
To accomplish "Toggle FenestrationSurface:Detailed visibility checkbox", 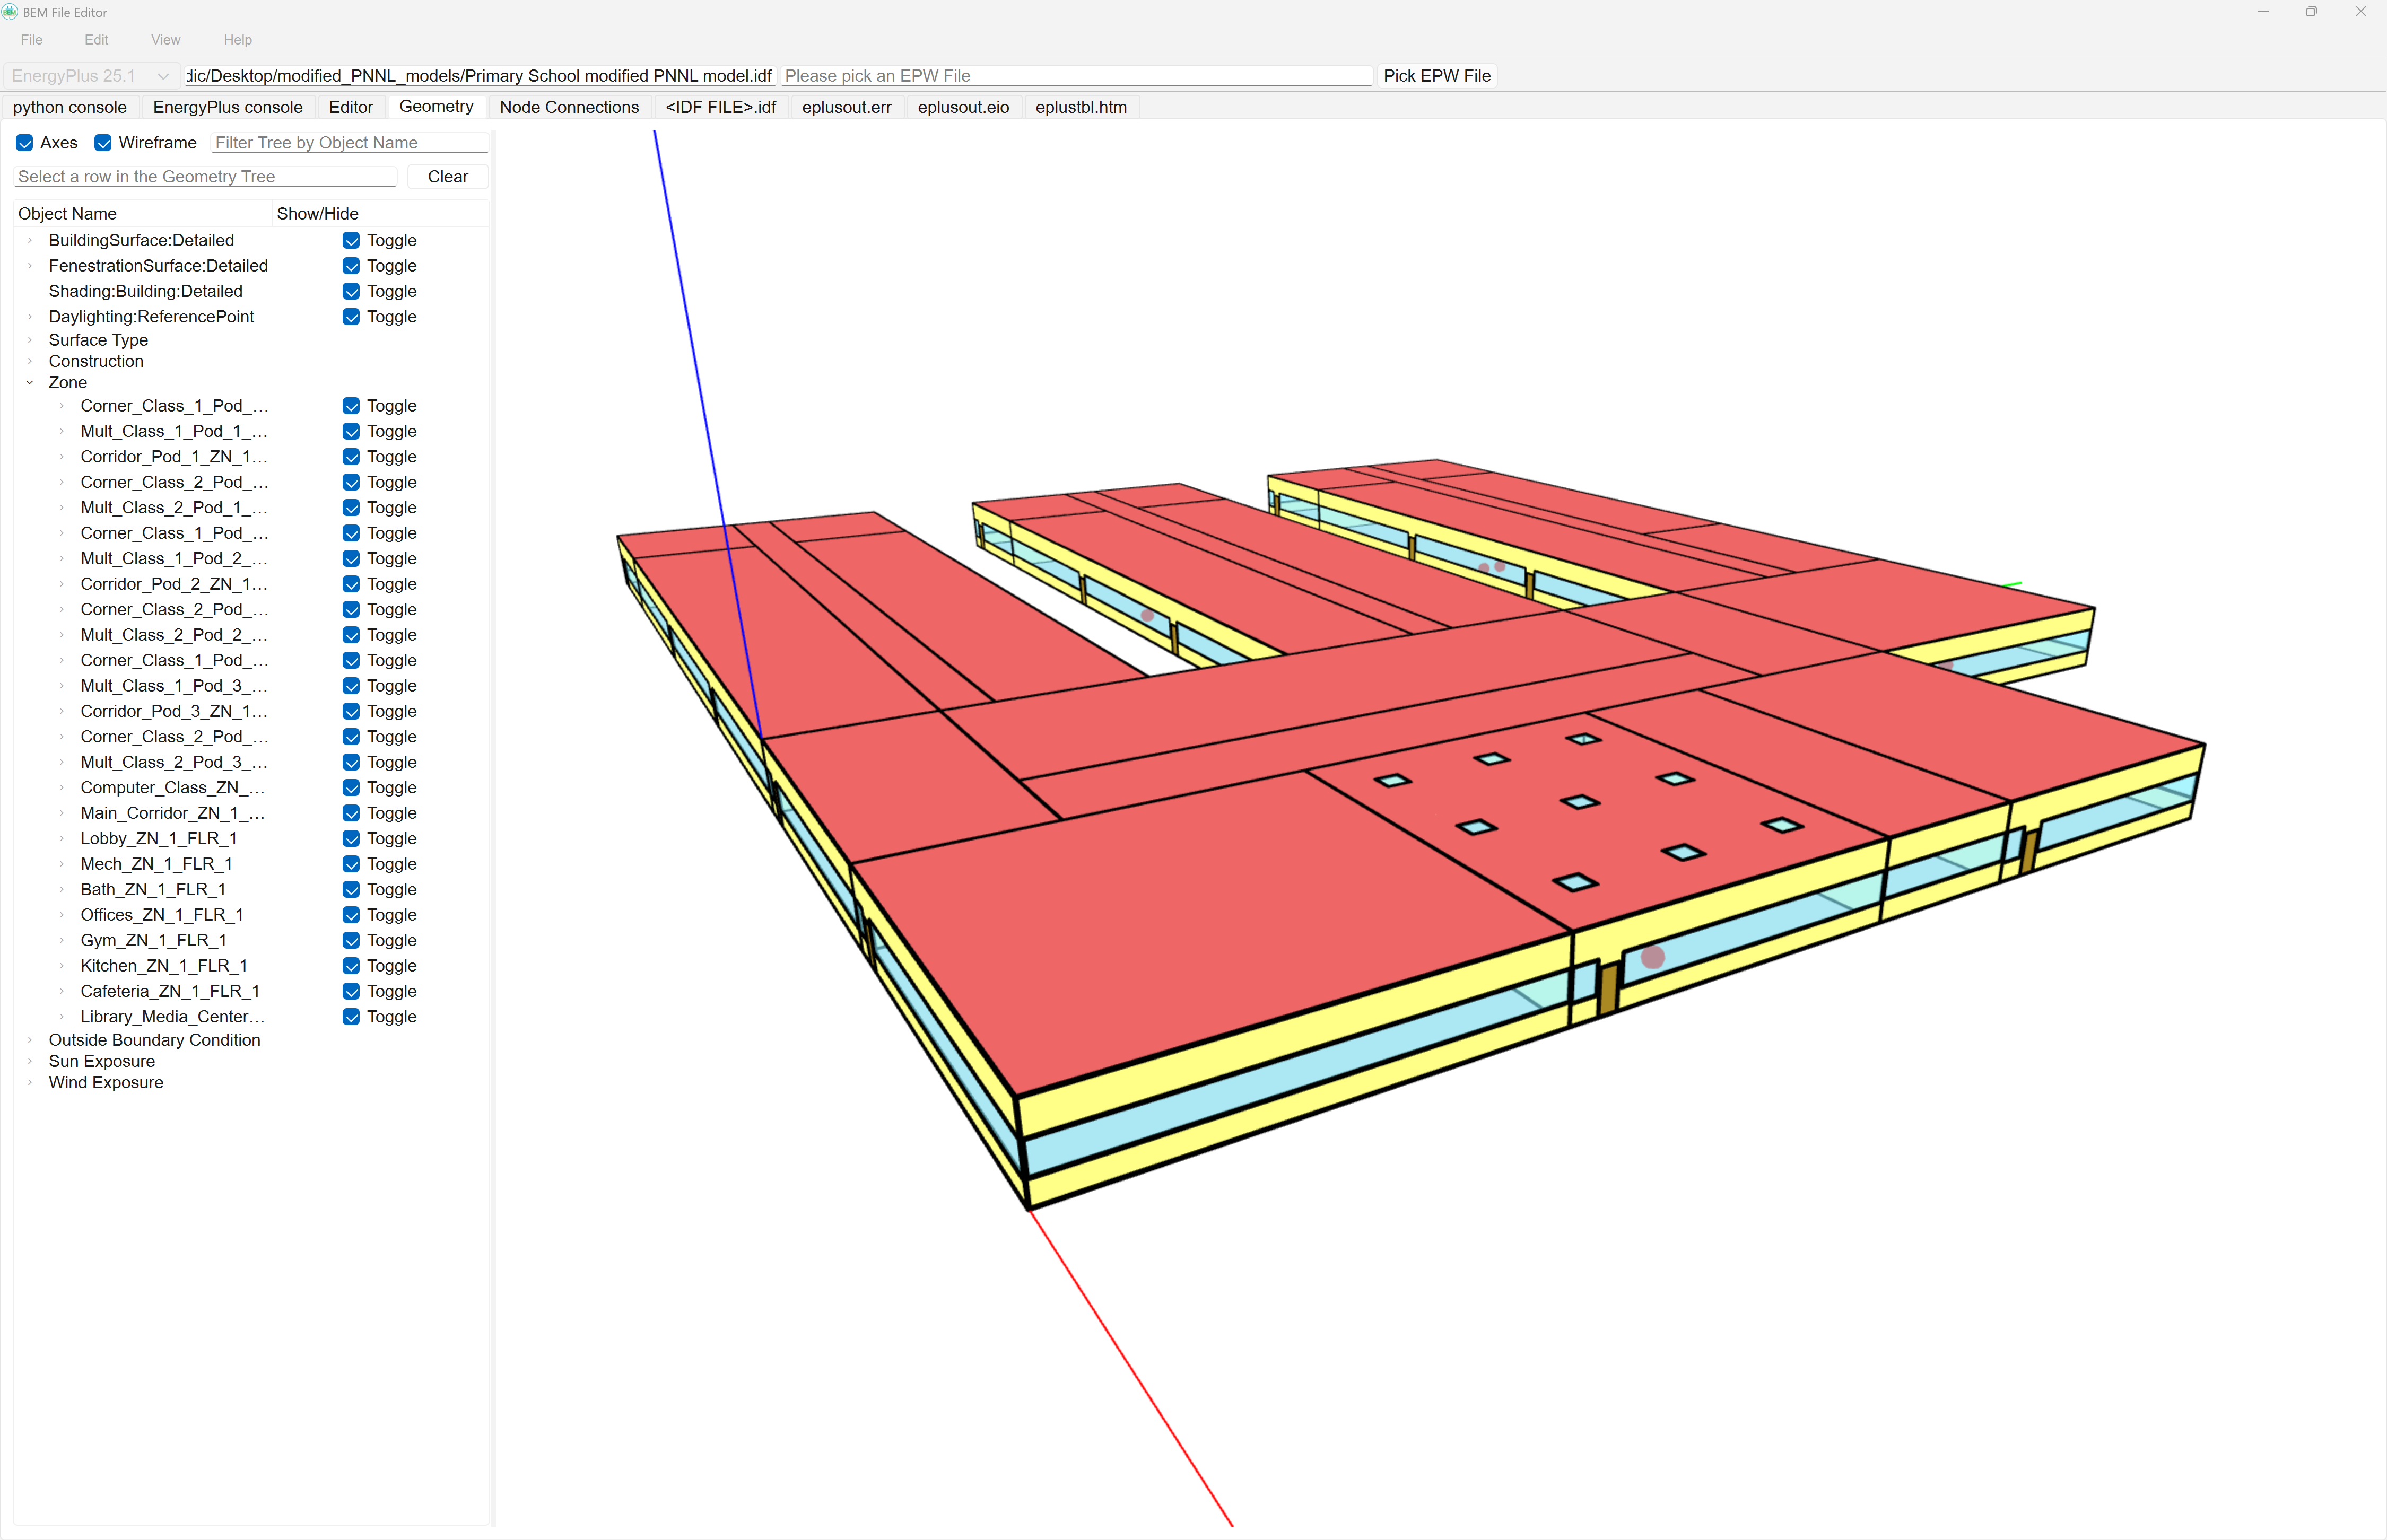I will 351,266.
